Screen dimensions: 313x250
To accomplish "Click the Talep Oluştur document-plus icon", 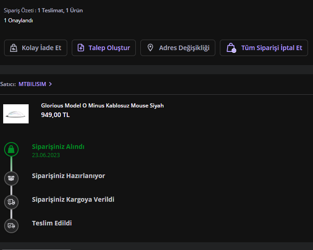I will [81, 48].
